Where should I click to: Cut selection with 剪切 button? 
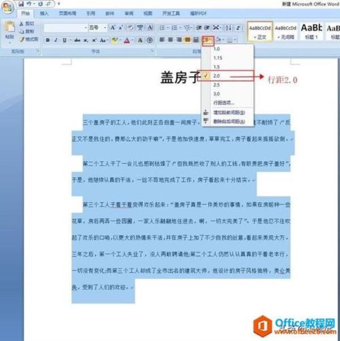[27, 24]
